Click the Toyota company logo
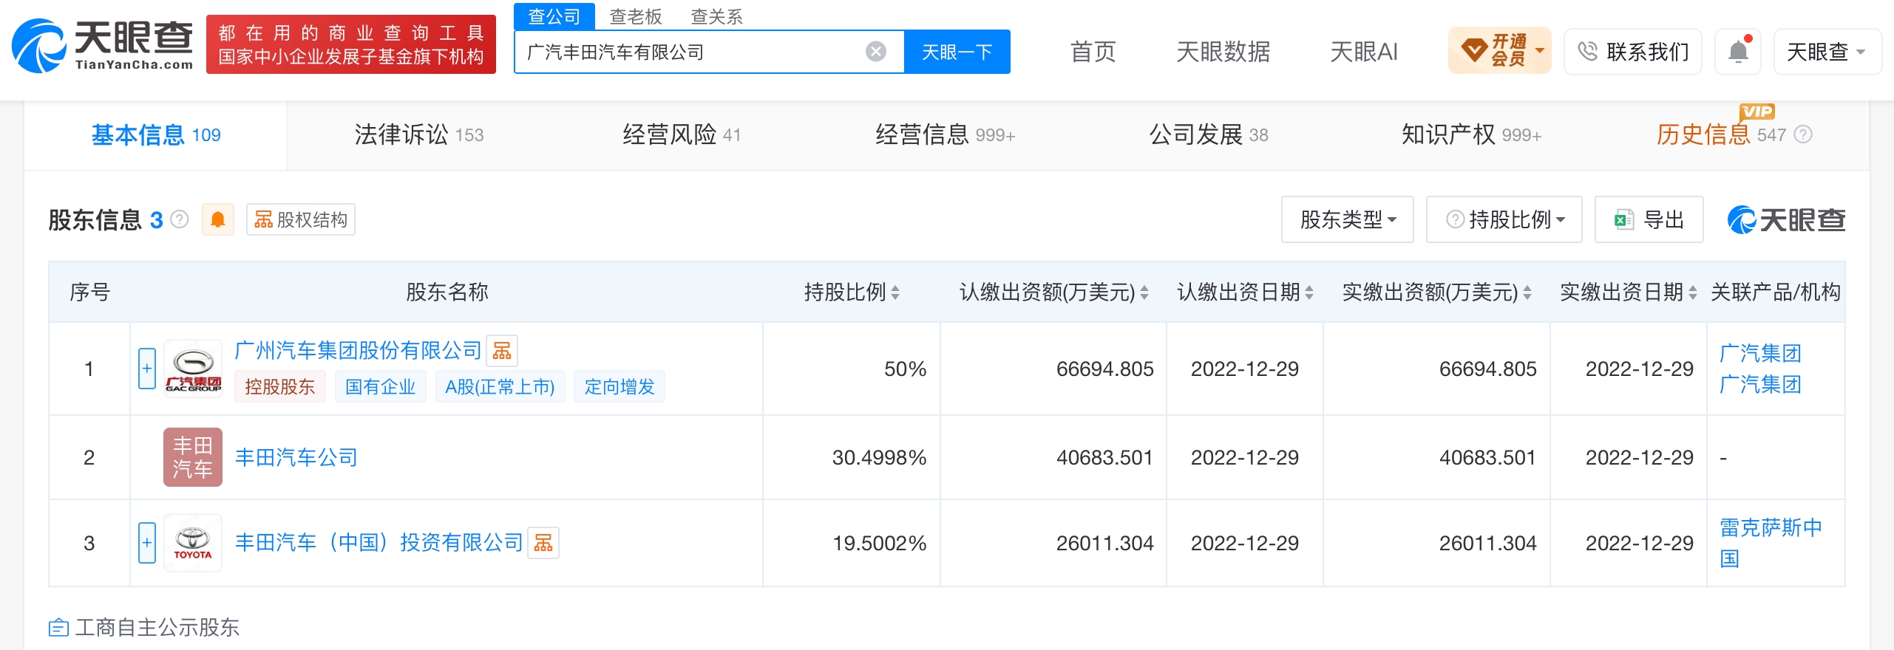 coord(193,543)
